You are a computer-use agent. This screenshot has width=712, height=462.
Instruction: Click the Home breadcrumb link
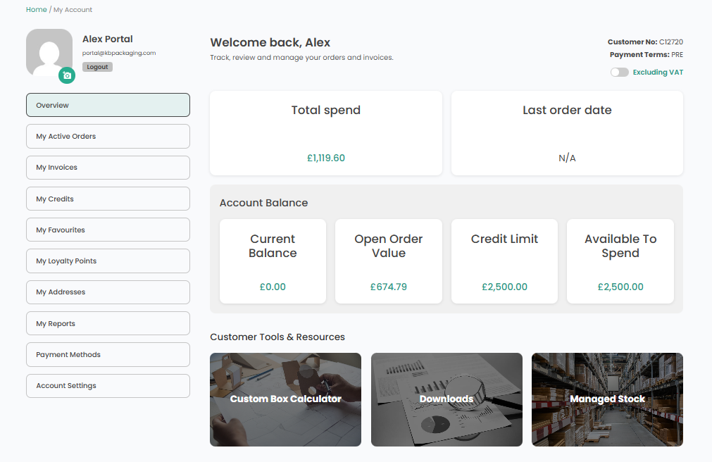click(36, 10)
